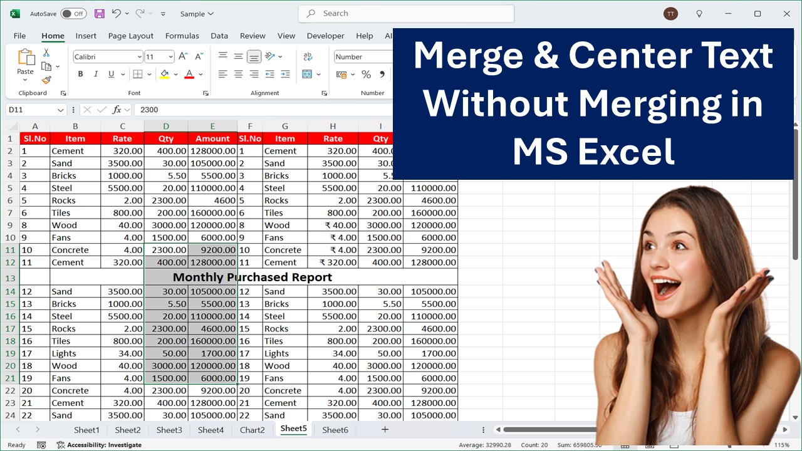Click the Paste clipboard icon
This screenshot has height=451, width=802.
click(26, 58)
